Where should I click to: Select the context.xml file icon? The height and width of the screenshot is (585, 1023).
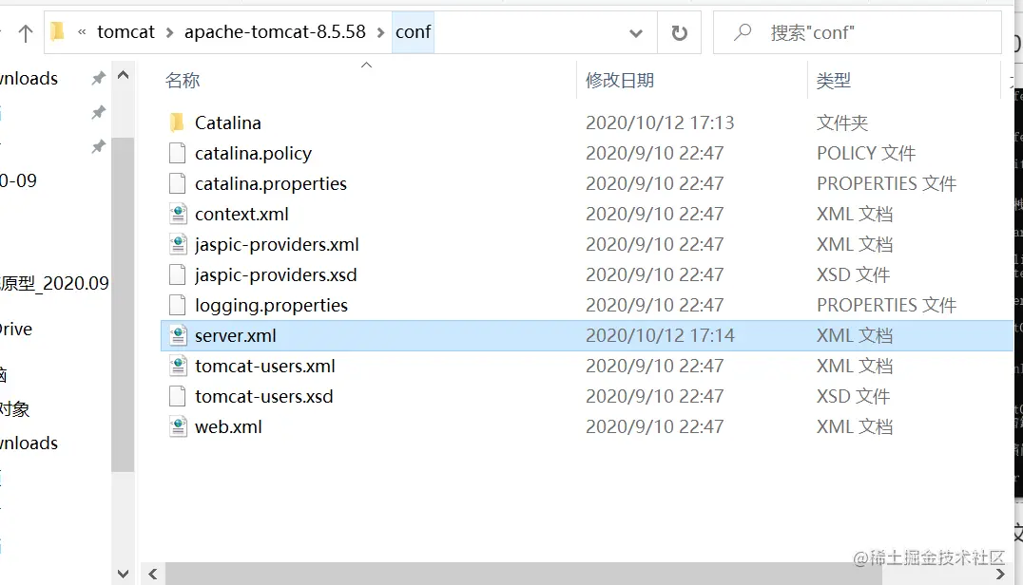[178, 214]
